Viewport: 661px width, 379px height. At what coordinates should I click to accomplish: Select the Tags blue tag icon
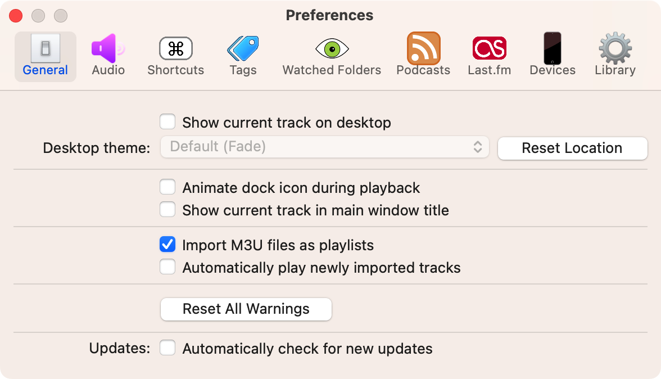coord(243,48)
